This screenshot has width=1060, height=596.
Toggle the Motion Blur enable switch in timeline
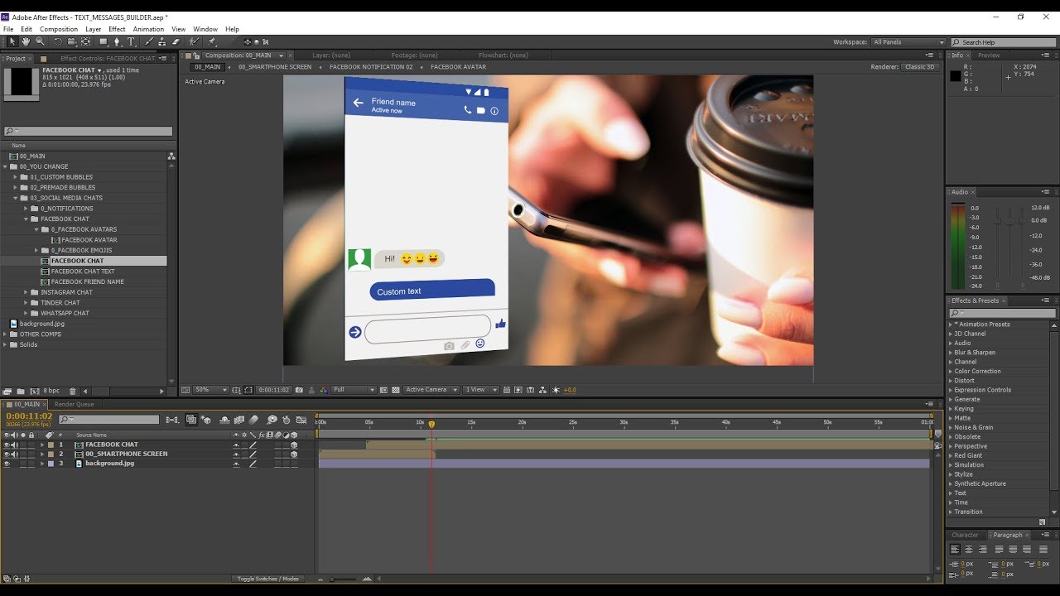point(254,420)
